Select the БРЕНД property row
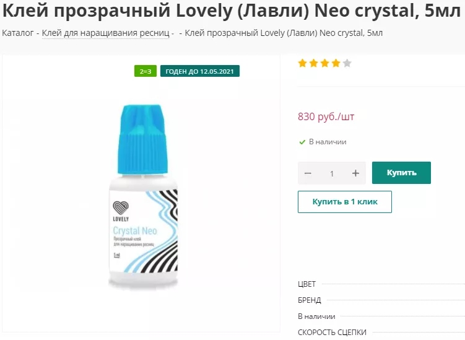The height and width of the screenshot is (340, 465). (x=310, y=300)
